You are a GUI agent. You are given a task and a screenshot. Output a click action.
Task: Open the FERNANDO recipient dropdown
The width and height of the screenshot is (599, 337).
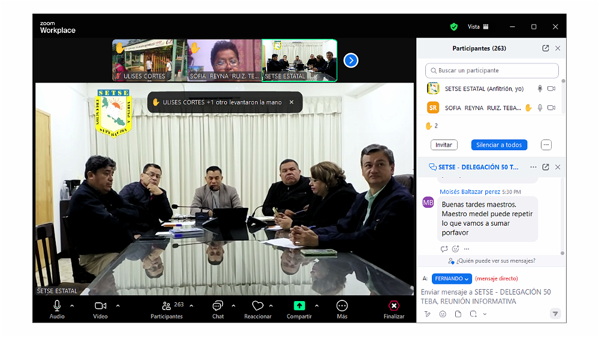pos(452,278)
